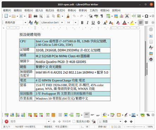The width and height of the screenshot is (156, 130).
Task: Expand the New document dropdown arrow
Action: [x=10, y=16]
